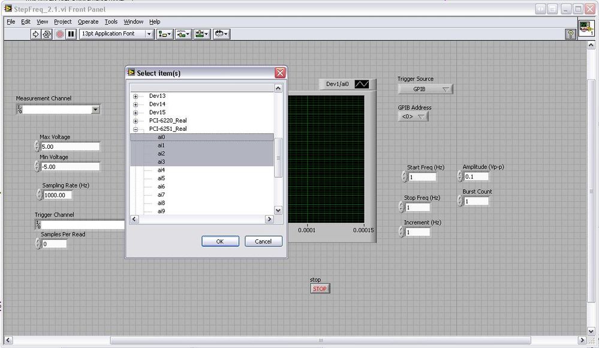599x348 pixels.
Task: Click the Run arrow toolbar button
Action: pos(36,34)
